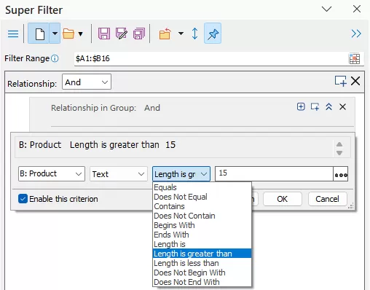Click the three-dots button beside value field
Viewport: 370px width, 290px height.
pos(341,174)
